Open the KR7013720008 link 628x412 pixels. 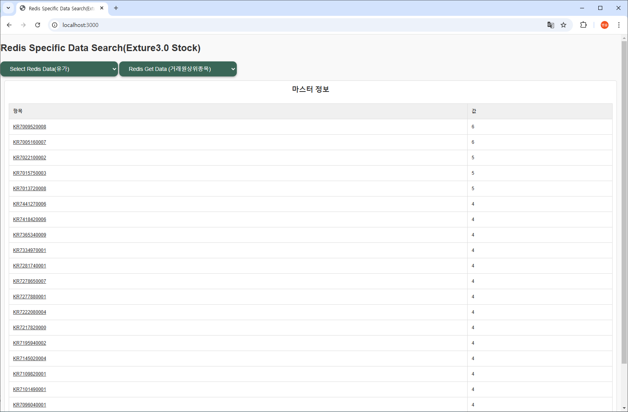(30, 189)
